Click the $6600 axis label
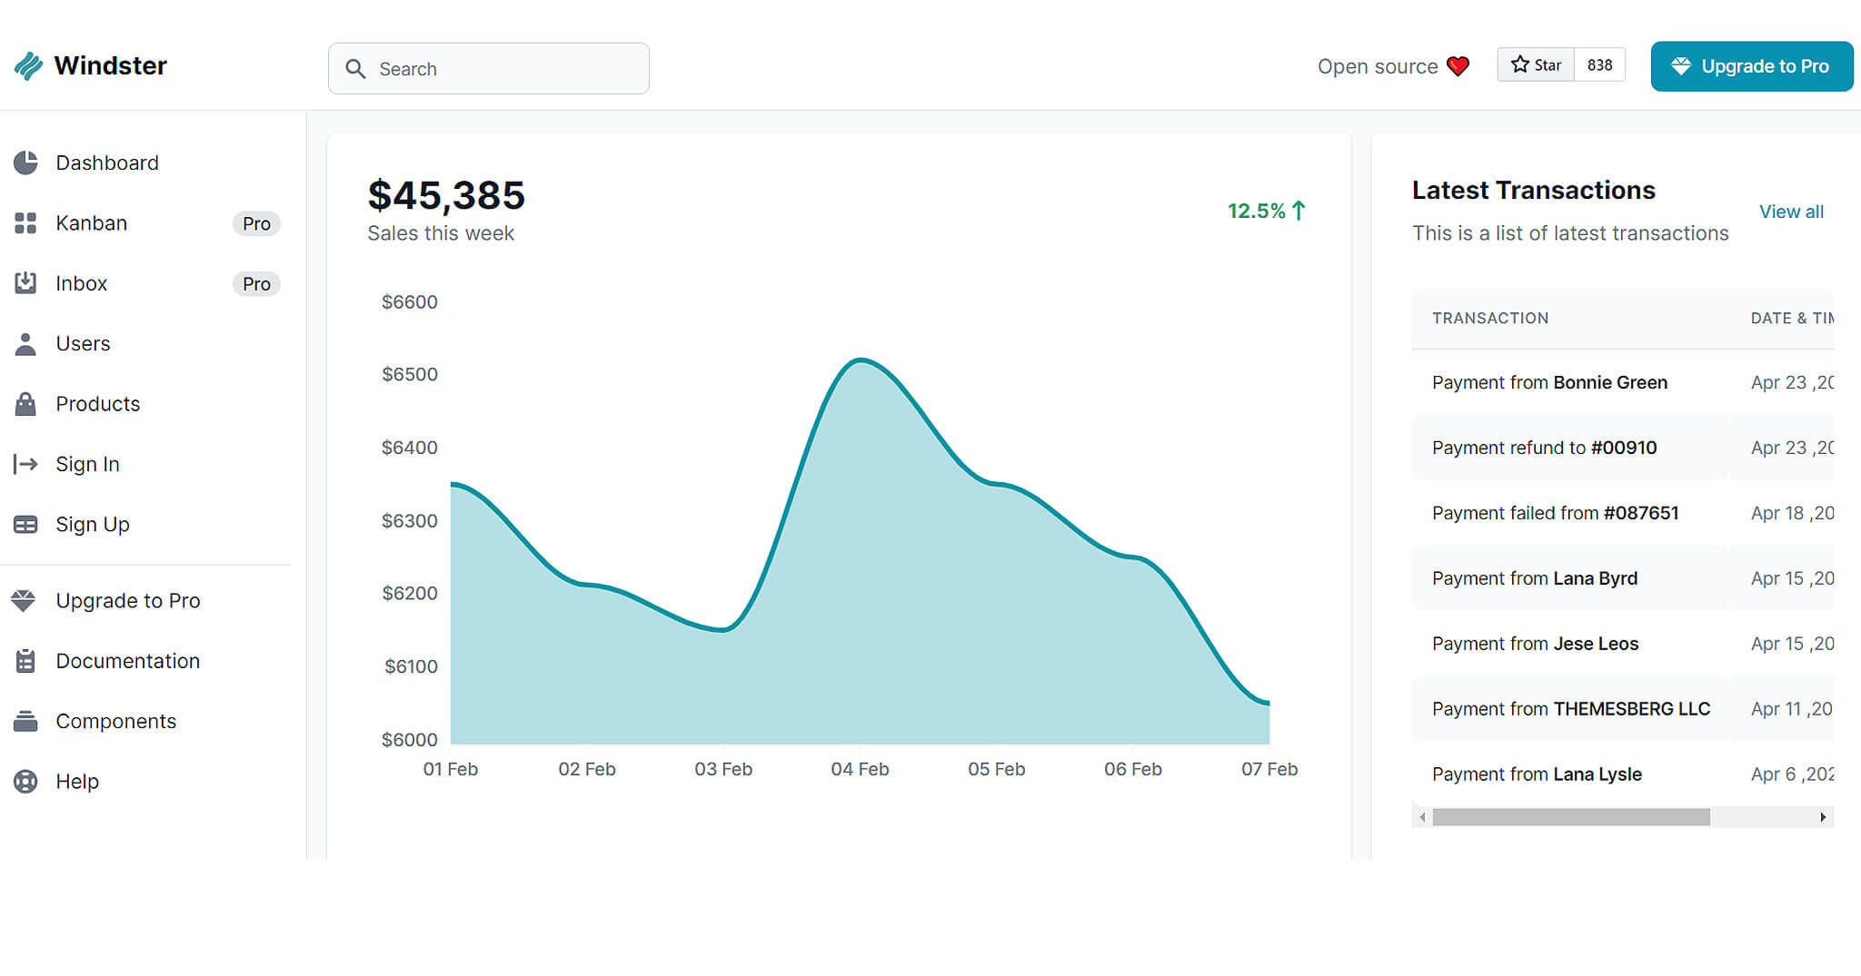 click(x=410, y=301)
